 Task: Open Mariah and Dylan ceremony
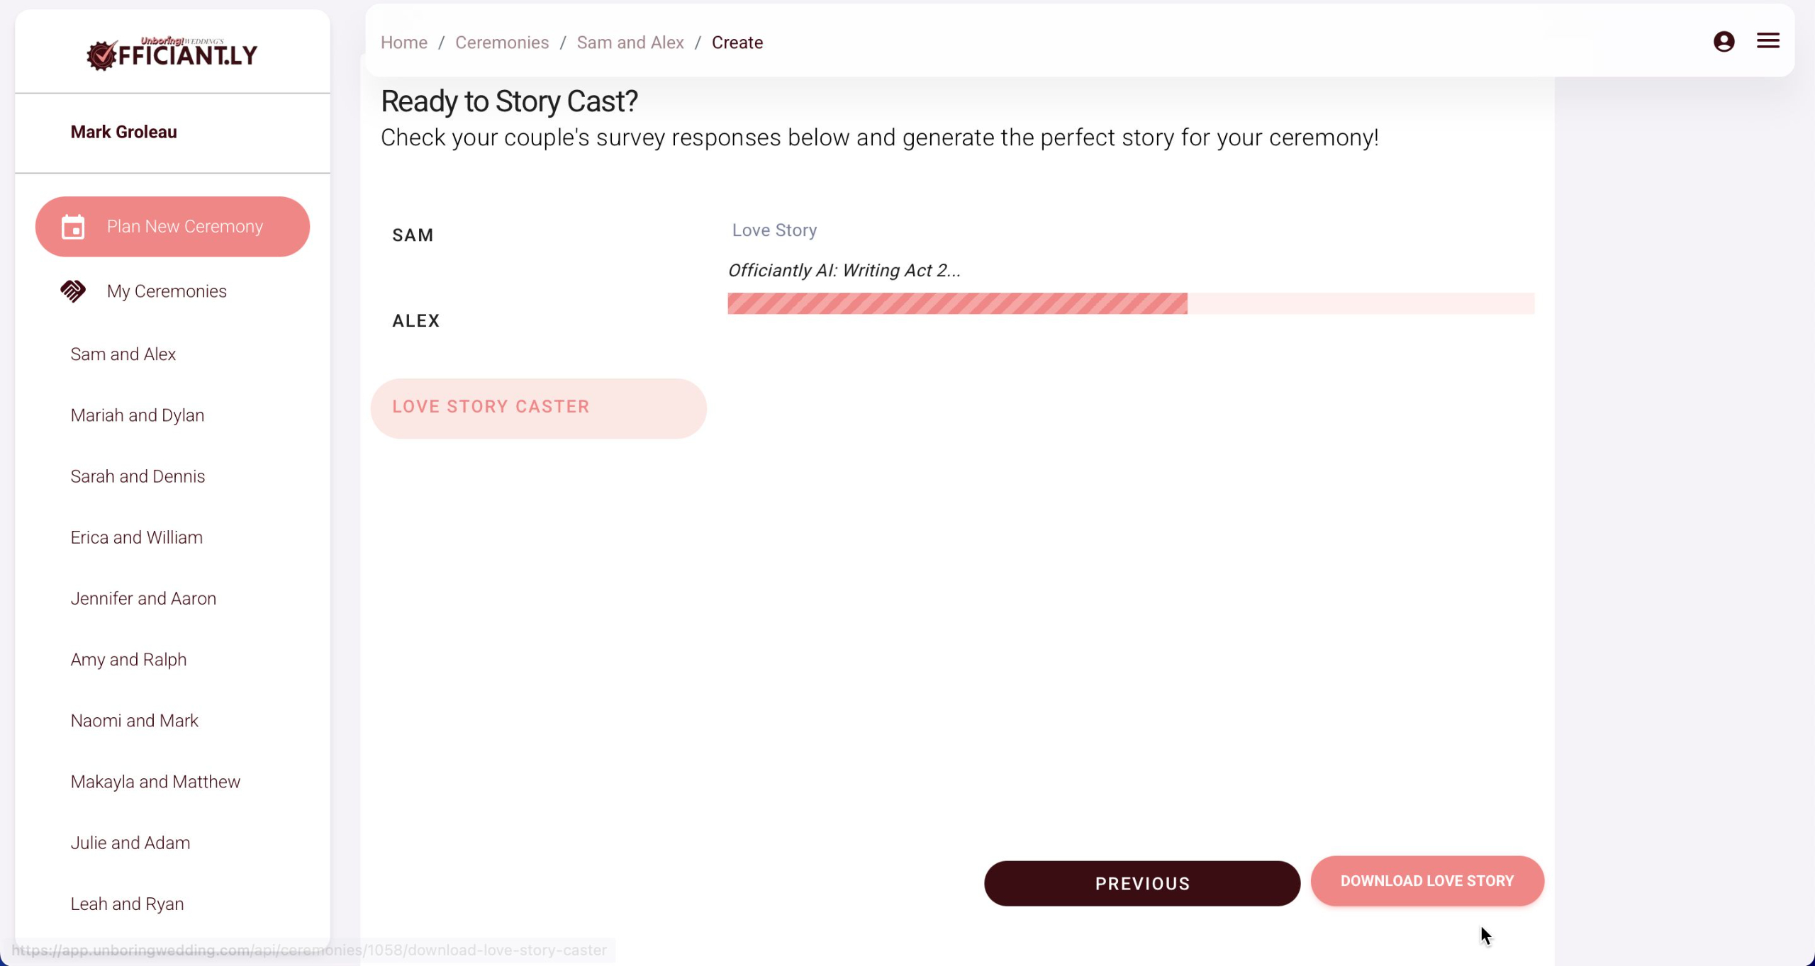coord(138,415)
